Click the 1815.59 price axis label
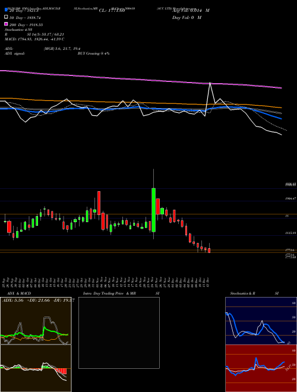 tap(290, 233)
